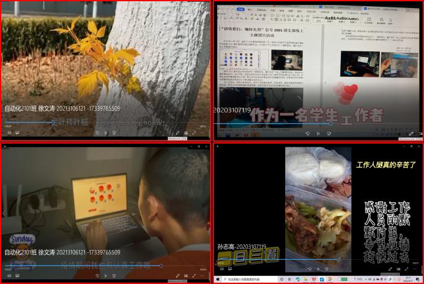Skip forward in the yellow leaves video player
Image resolution: width=424 pixels, height=284 pixels.
(x=114, y=133)
